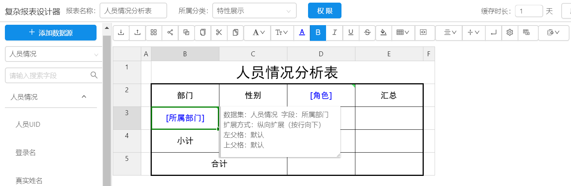Collapse the 人员情况 field list section

84,97
